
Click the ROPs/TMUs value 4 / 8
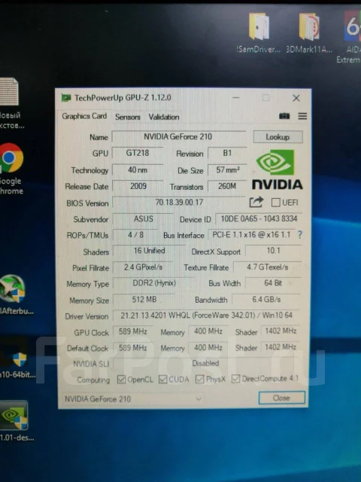click(135, 235)
